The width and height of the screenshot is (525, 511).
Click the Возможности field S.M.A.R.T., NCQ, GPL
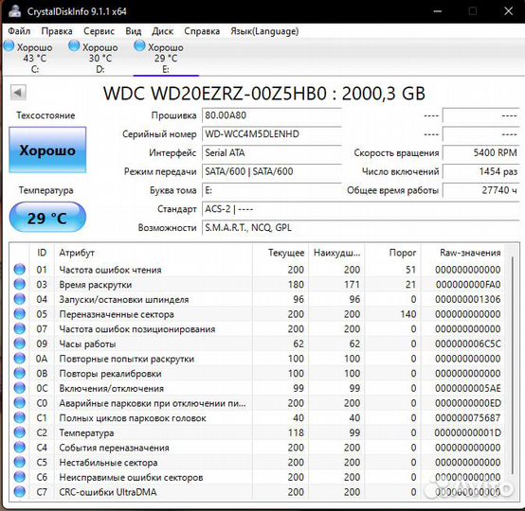tap(361, 228)
